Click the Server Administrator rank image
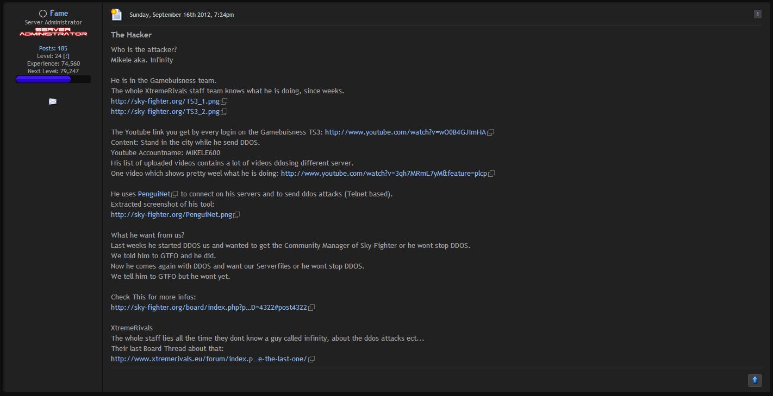This screenshot has height=396, width=773. [x=53, y=32]
